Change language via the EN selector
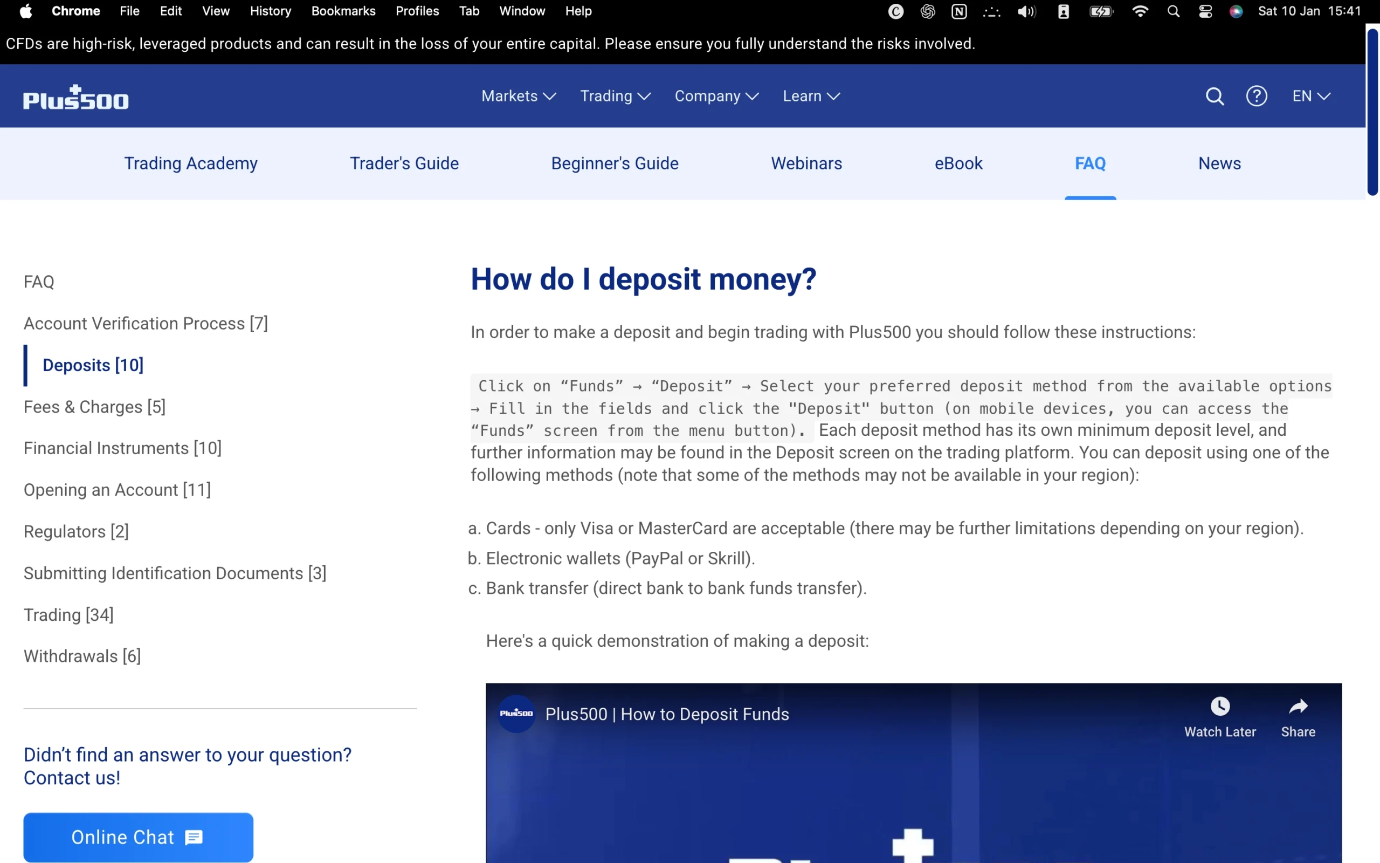The height and width of the screenshot is (863, 1380). click(1310, 96)
